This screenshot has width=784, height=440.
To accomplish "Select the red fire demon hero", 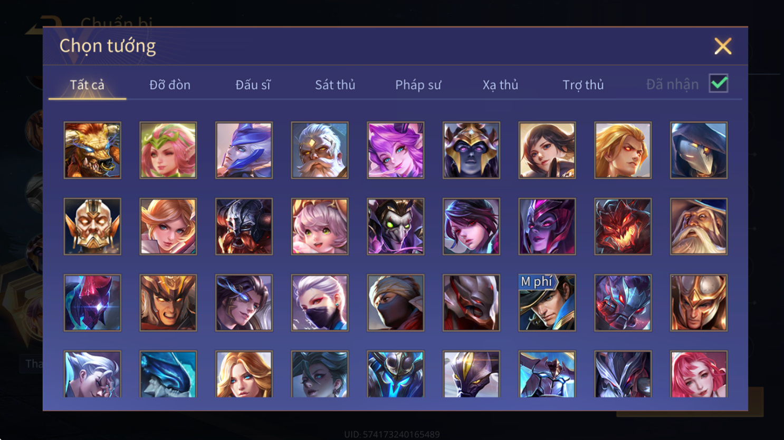I will (623, 227).
